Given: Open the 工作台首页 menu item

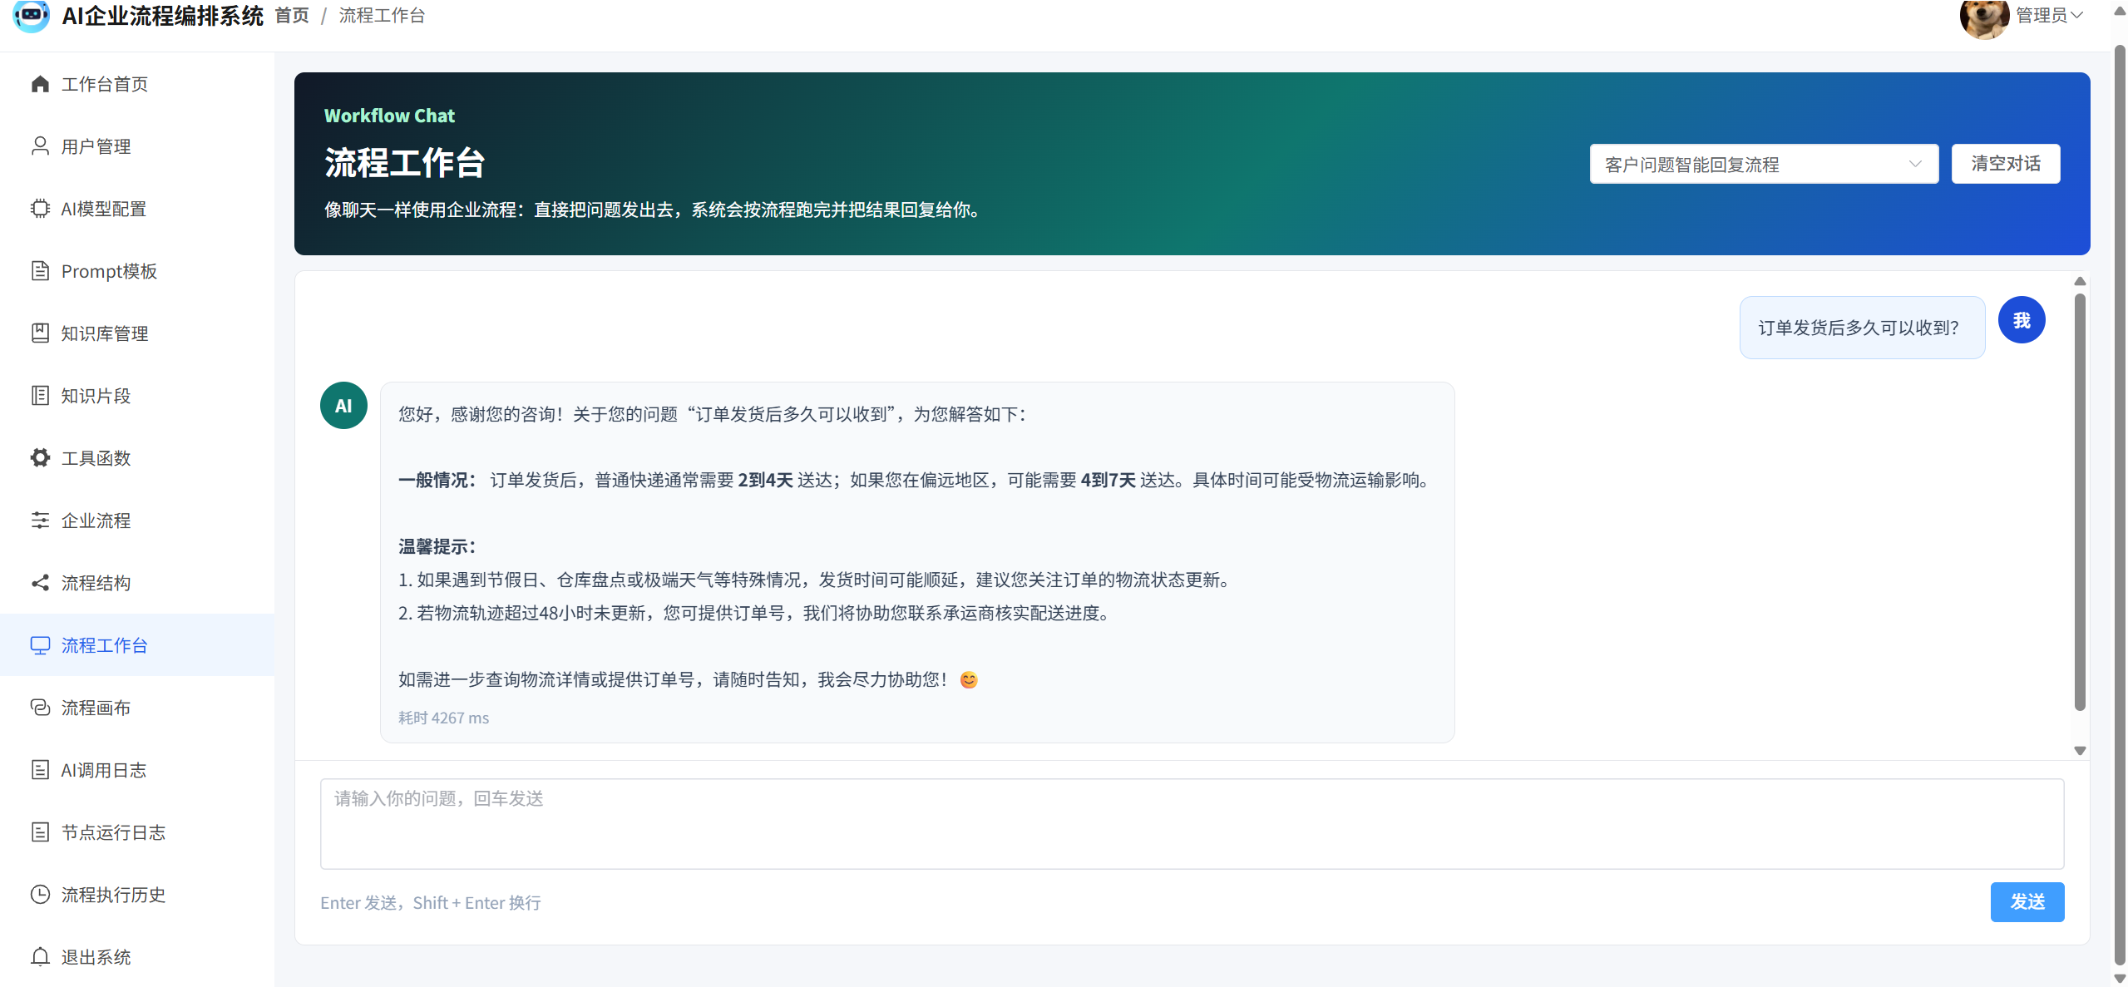Looking at the screenshot, I should 137,84.
